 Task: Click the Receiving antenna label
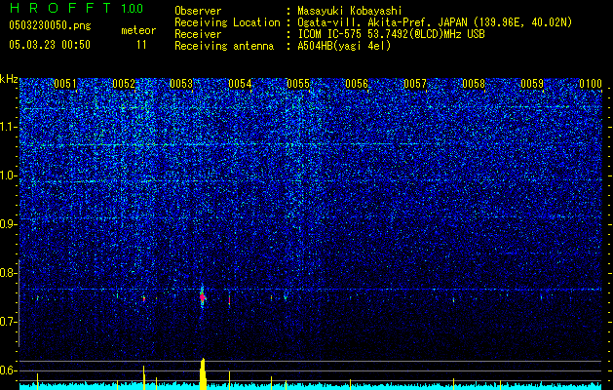click(224, 46)
